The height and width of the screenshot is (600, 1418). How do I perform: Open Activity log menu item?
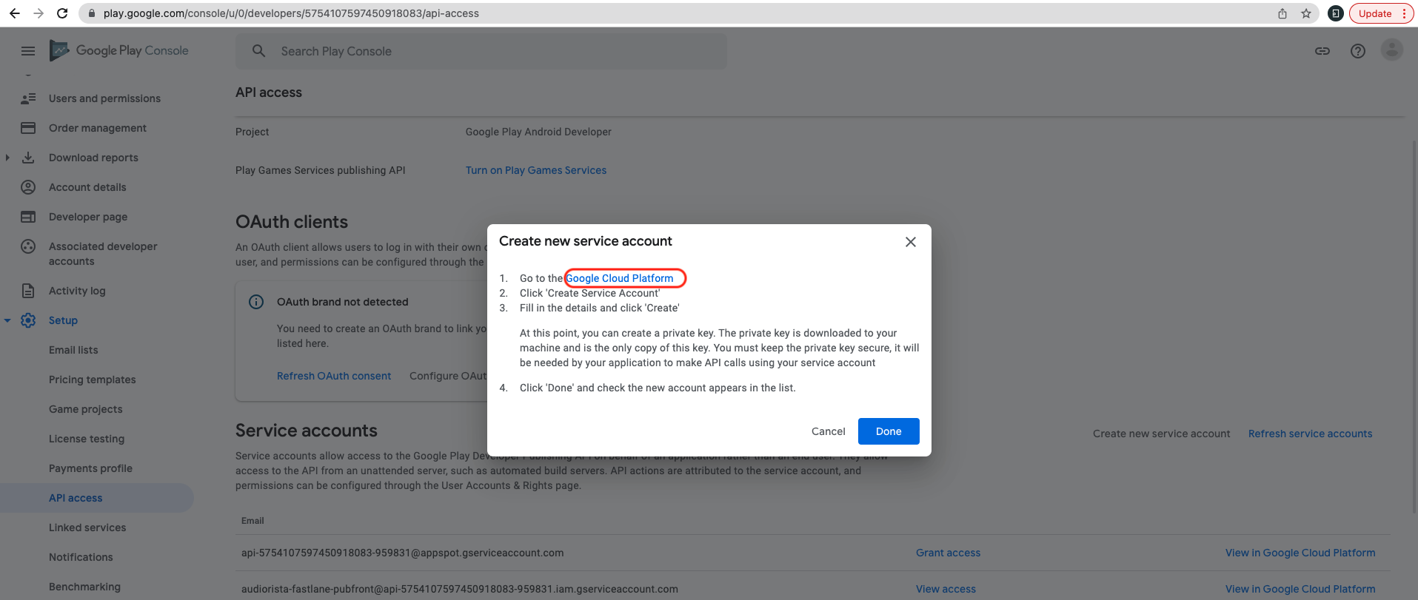tap(77, 291)
